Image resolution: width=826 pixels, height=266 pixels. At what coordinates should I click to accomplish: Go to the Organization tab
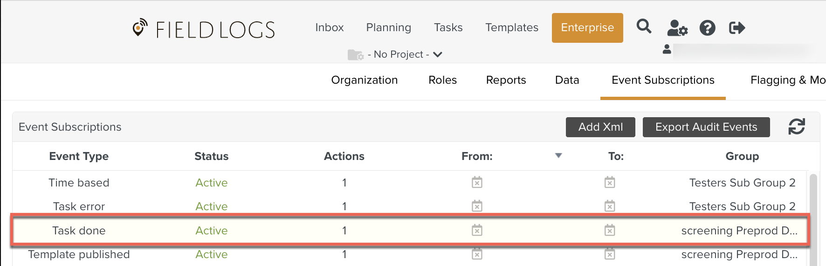[364, 80]
